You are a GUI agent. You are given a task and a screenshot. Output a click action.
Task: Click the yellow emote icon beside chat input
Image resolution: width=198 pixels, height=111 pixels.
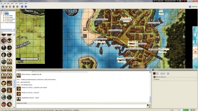150,105
